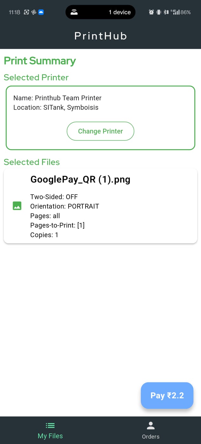Image resolution: width=201 pixels, height=444 pixels.
Task: Tap the Copies: 1 line
Action: (x=44, y=235)
